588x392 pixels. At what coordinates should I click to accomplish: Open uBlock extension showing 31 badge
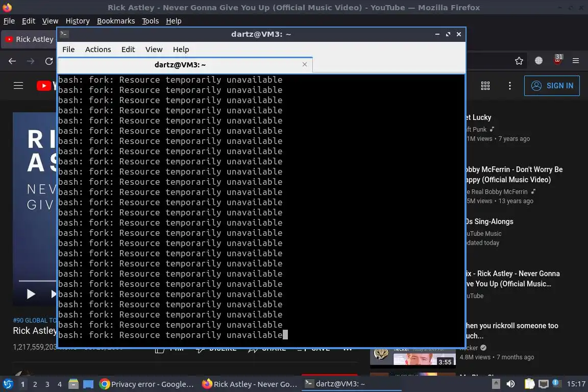tap(558, 59)
